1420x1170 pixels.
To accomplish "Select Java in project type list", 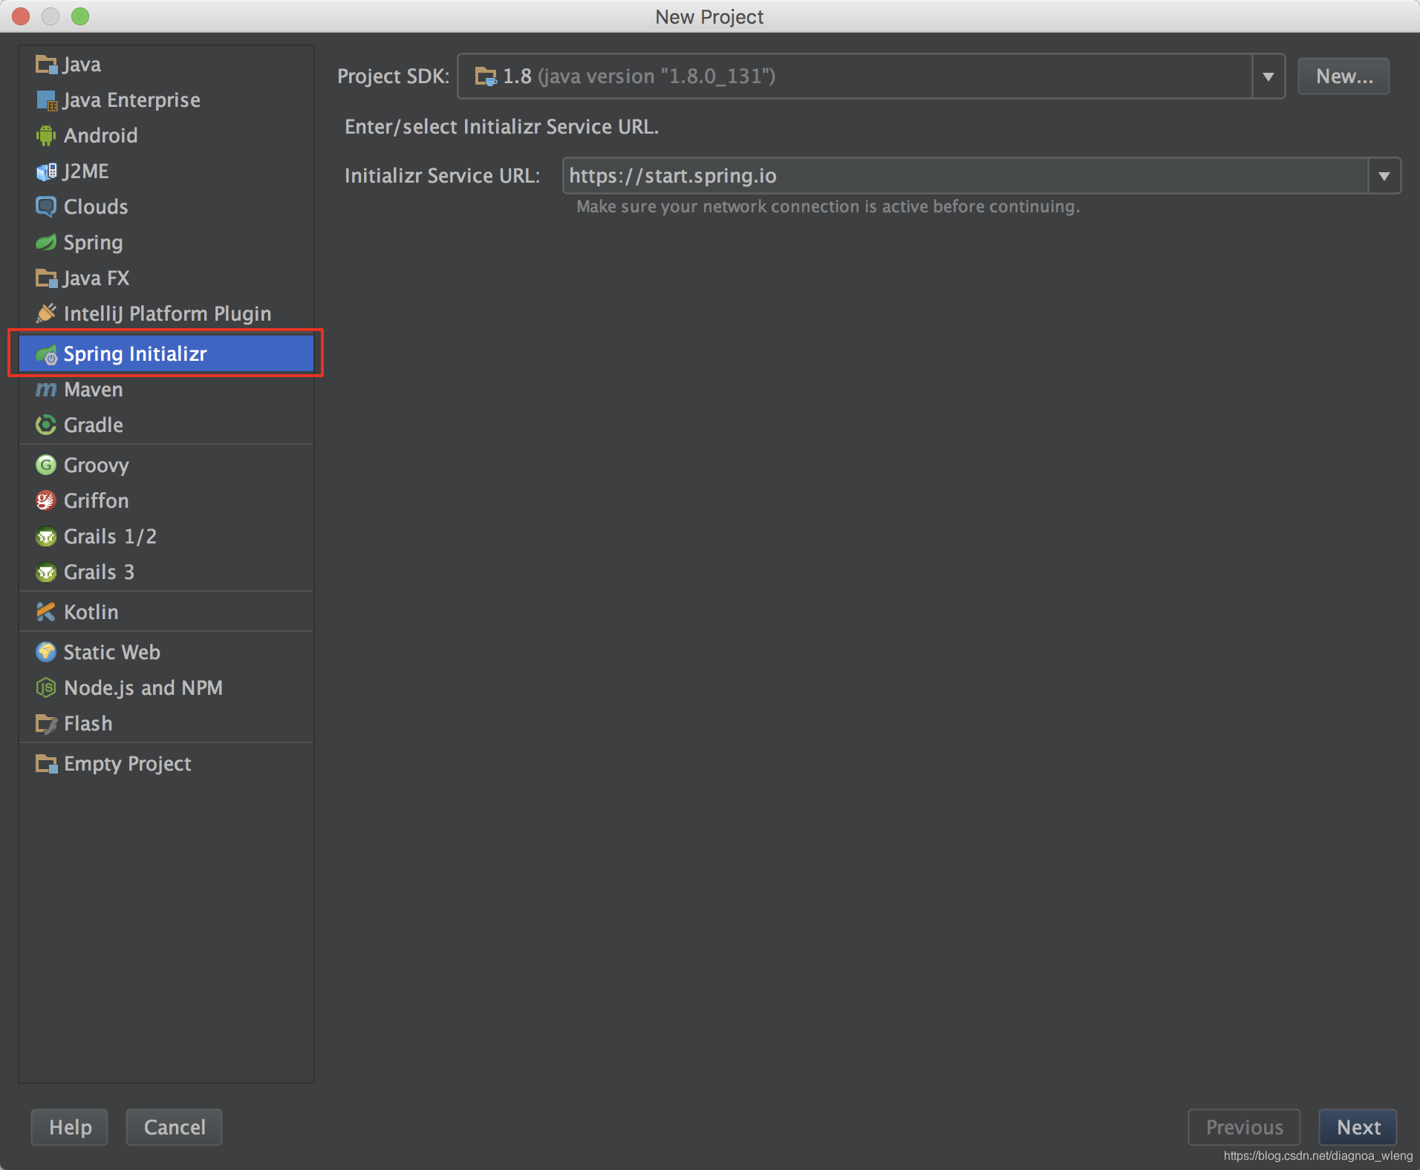I will click(166, 65).
